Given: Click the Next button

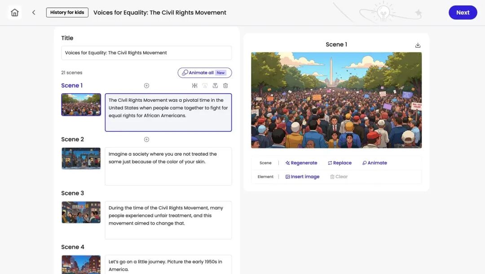Looking at the screenshot, I should [x=463, y=13].
